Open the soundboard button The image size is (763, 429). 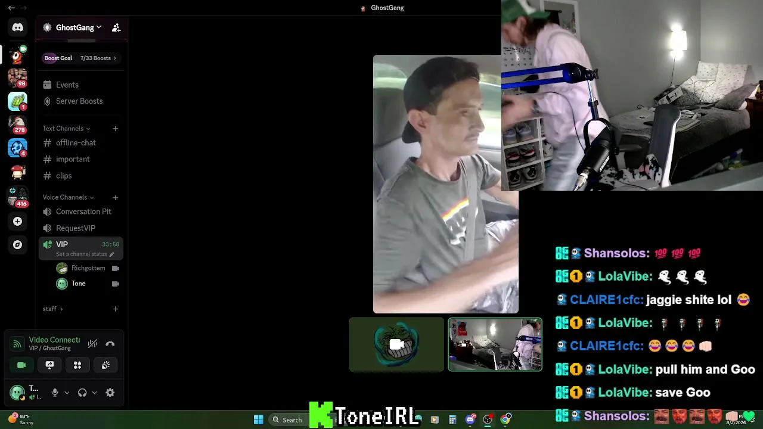[106, 365]
